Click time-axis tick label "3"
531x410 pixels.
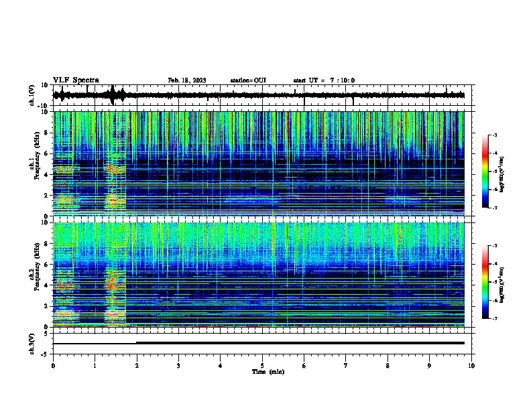pos(178,366)
